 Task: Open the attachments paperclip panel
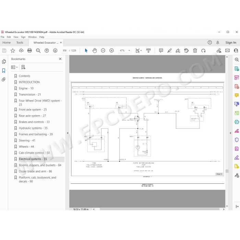point(4,80)
